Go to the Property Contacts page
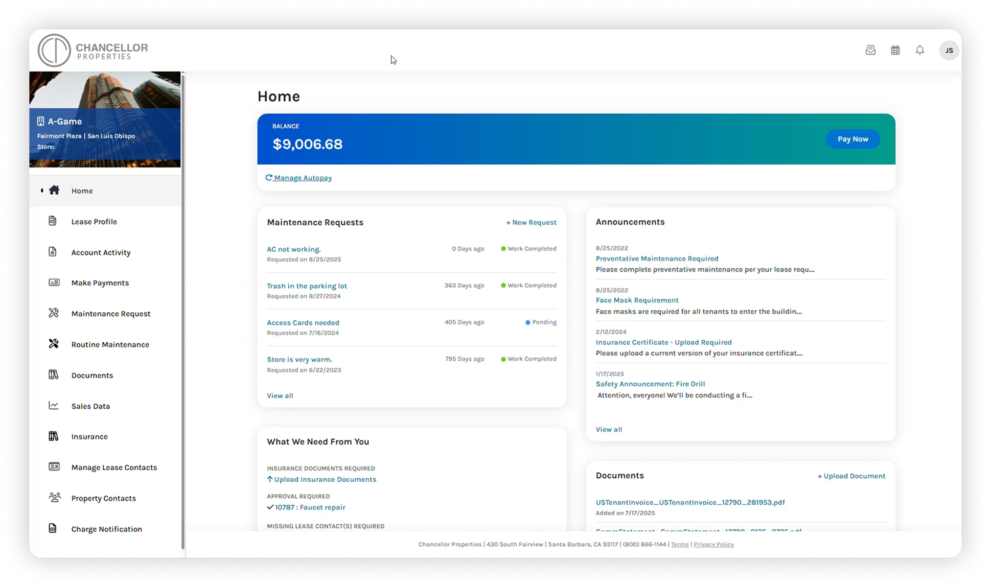Image resolution: width=991 pixels, height=587 pixels. pos(103,498)
